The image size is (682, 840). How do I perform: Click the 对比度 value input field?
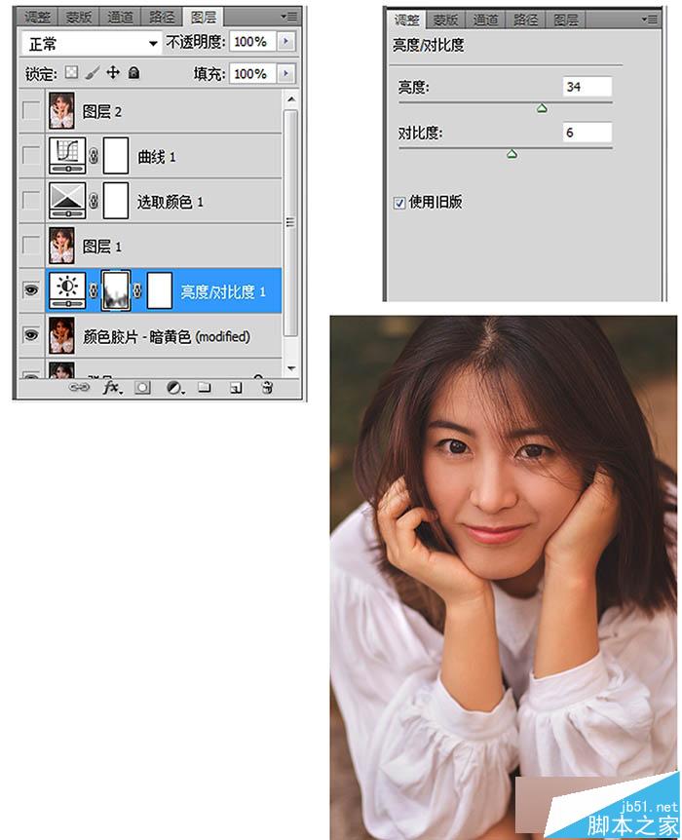(587, 133)
